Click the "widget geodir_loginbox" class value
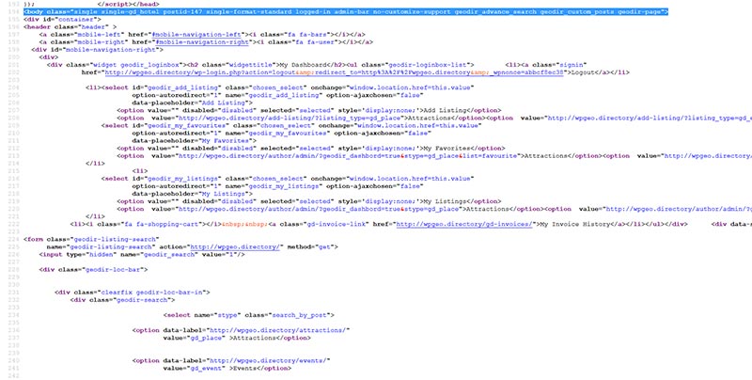Screen dimensions: 752x380 135,65
